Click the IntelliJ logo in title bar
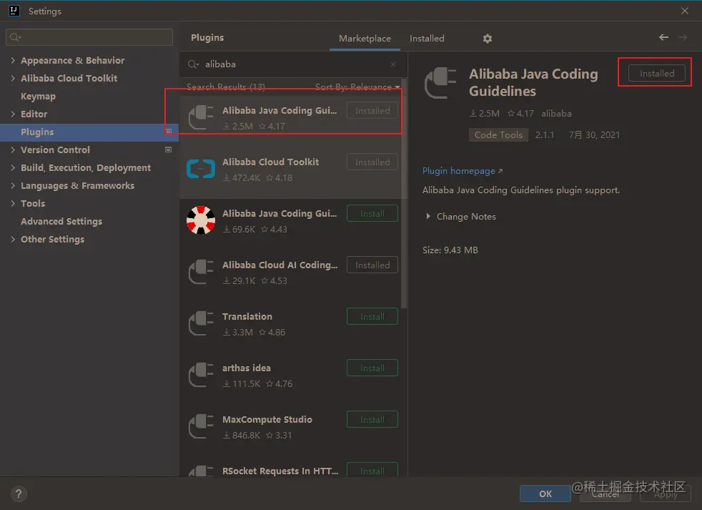 pos(14,11)
